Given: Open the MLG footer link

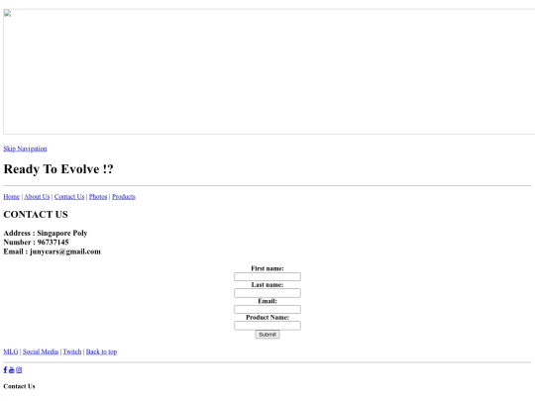Looking at the screenshot, I should tap(11, 351).
